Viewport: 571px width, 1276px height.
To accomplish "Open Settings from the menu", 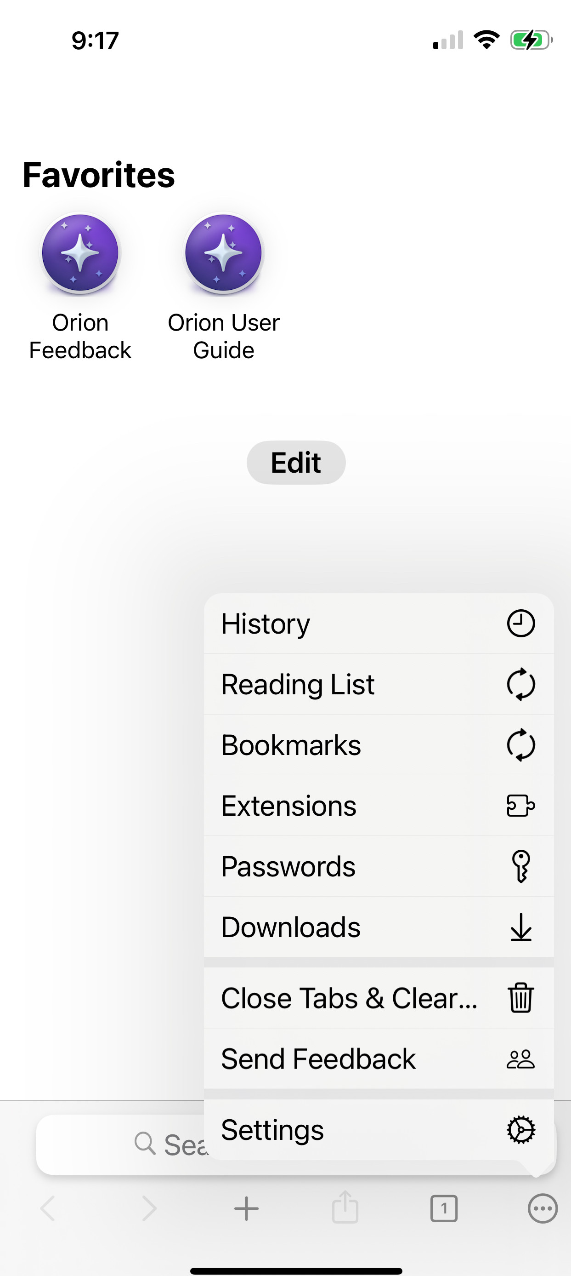I will (x=272, y=1130).
